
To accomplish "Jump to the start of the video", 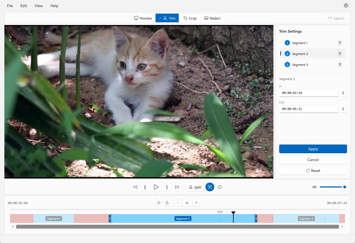I will tap(135, 187).
